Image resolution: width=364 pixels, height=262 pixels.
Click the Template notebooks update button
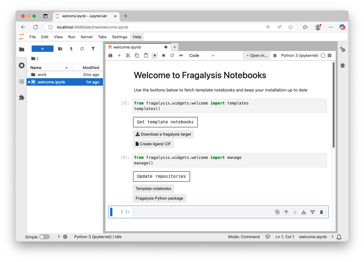tap(153, 189)
